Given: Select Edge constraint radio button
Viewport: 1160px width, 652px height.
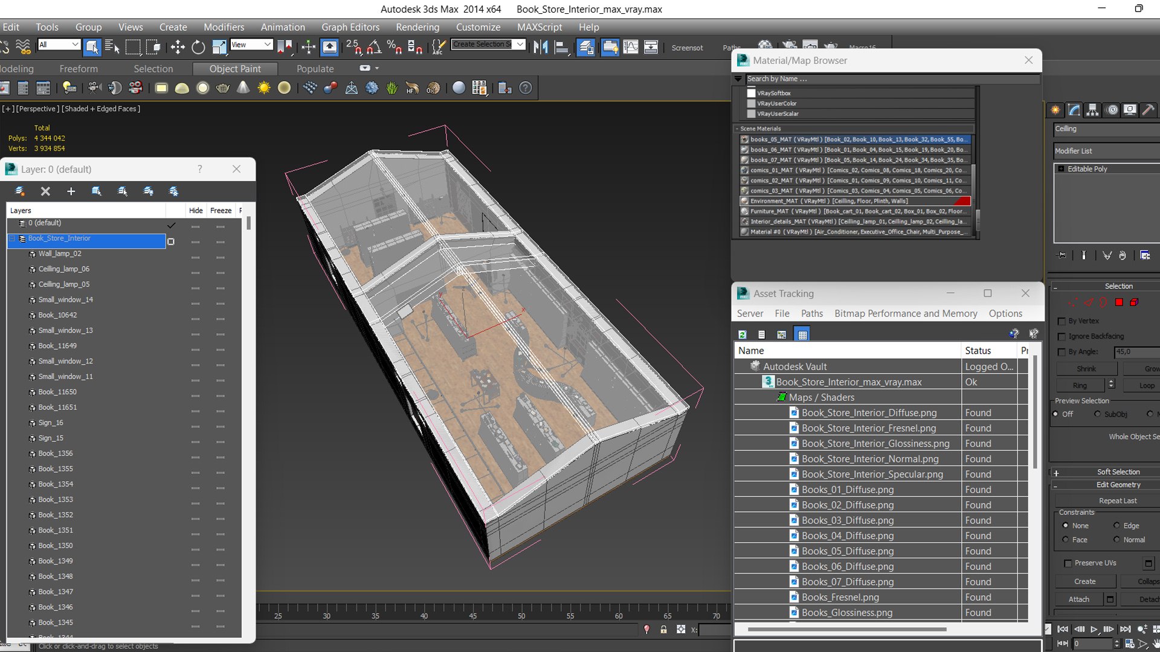Looking at the screenshot, I should (1116, 526).
